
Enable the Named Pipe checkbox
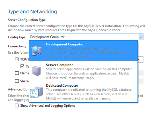pos(17,73)
